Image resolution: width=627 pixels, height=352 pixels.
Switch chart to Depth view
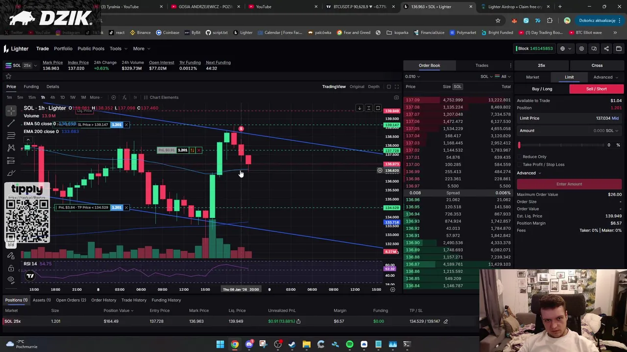[374, 87]
